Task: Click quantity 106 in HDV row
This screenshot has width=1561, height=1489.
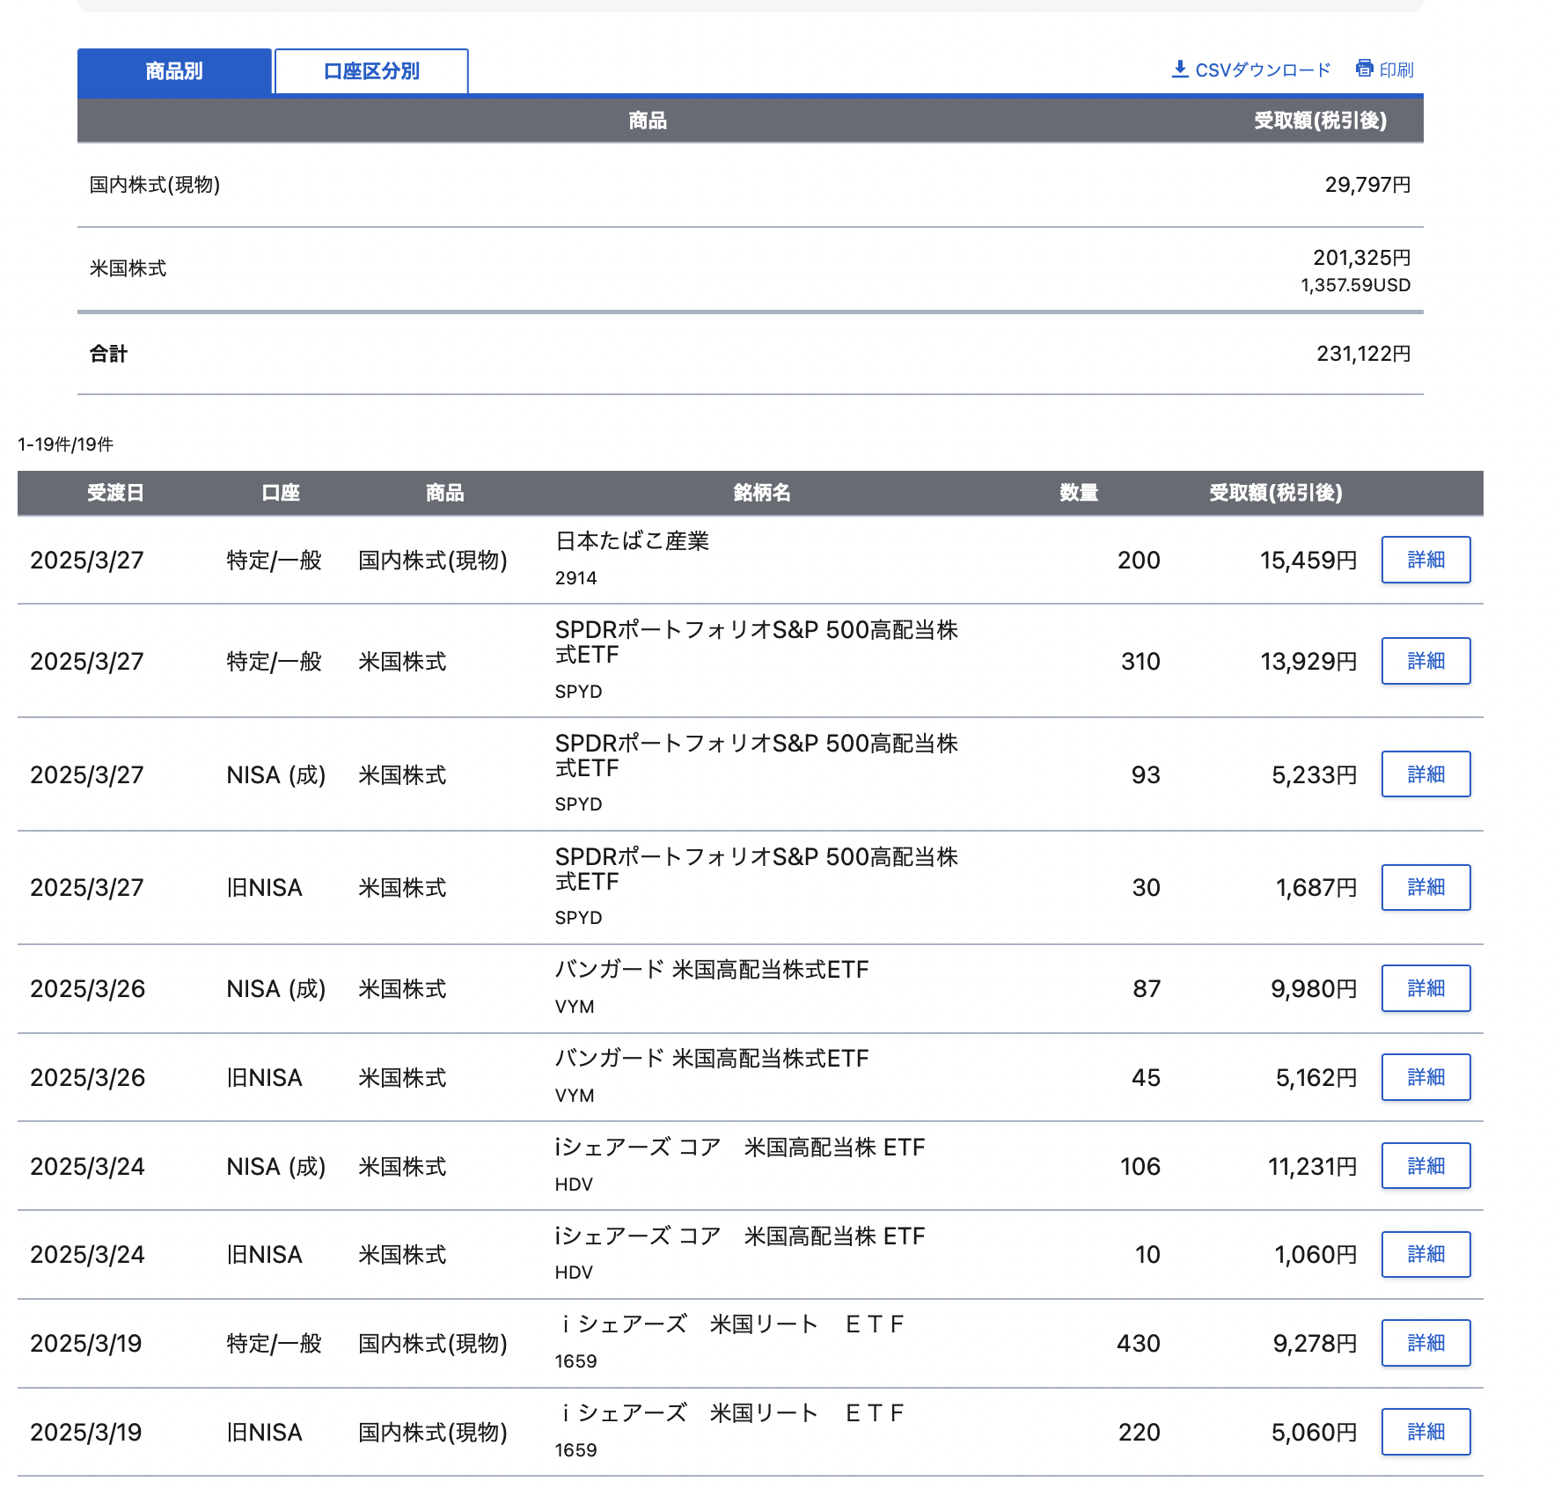Action: [x=1140, y=1166]
